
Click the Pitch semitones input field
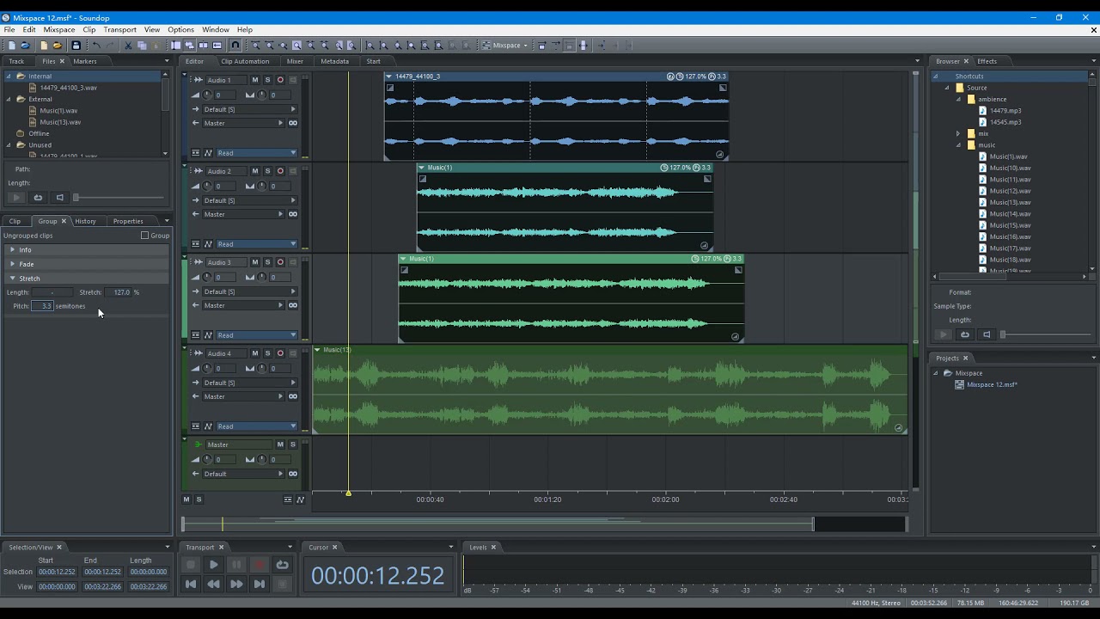point(43,306)
